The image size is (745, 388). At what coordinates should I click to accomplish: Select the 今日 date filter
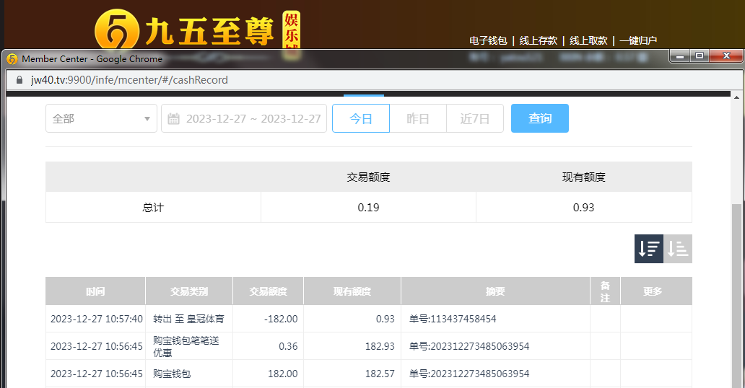[360, 119]
